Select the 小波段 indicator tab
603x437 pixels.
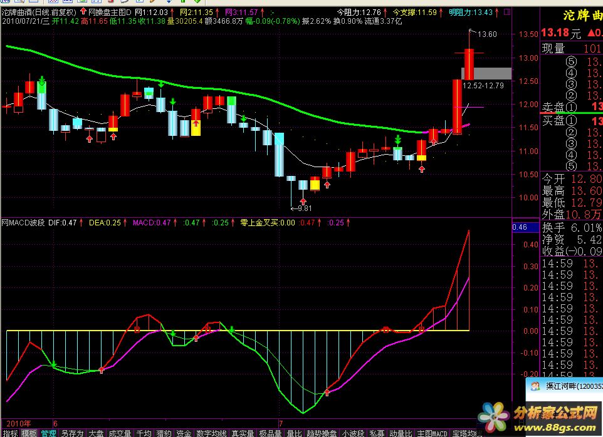(x=354, y=433)
